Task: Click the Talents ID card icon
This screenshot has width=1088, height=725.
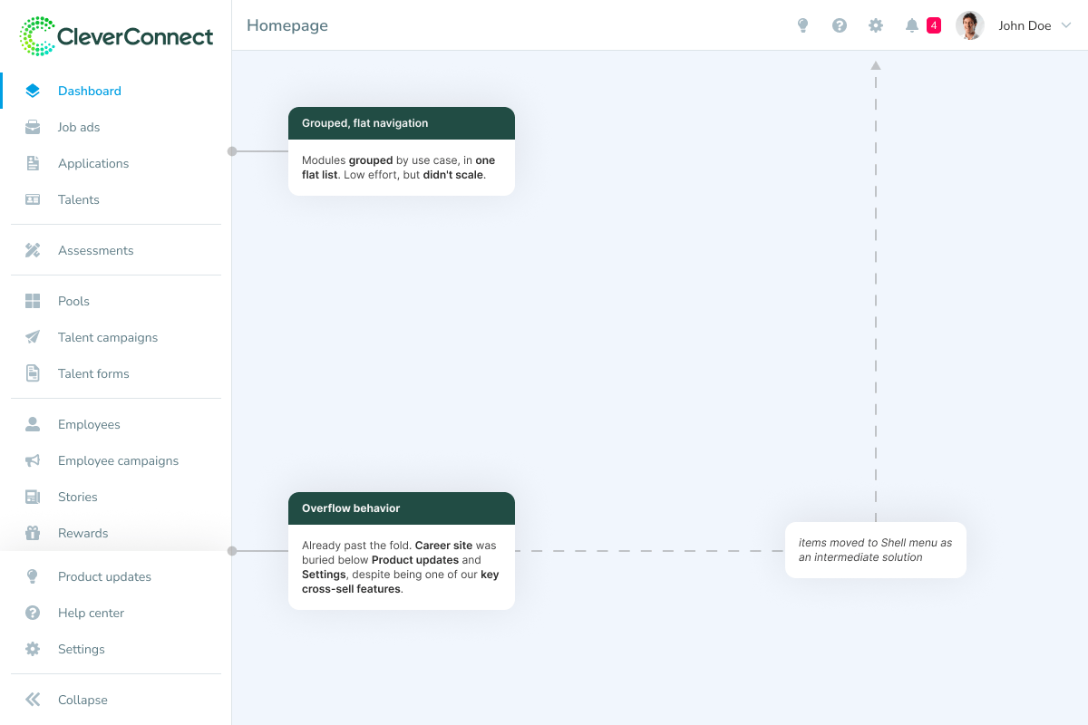Action: (33, 199)
